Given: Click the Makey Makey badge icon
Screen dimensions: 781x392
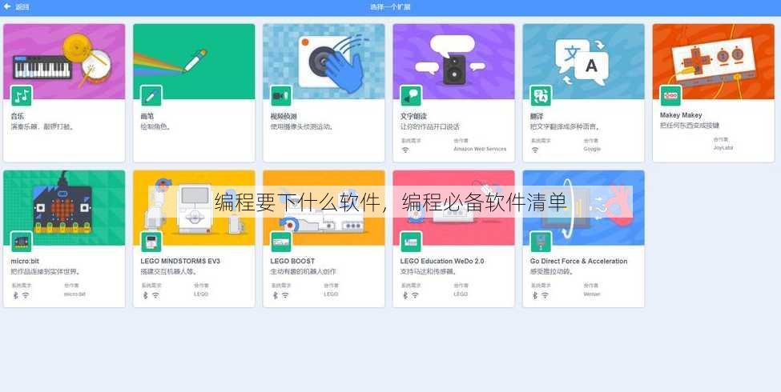Looking at the screenshot, I should [671, 95].
